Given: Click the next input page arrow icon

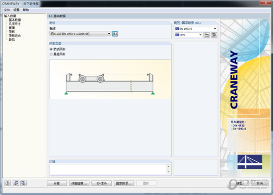Looking at the screenshot, I should tap(23, 183).
